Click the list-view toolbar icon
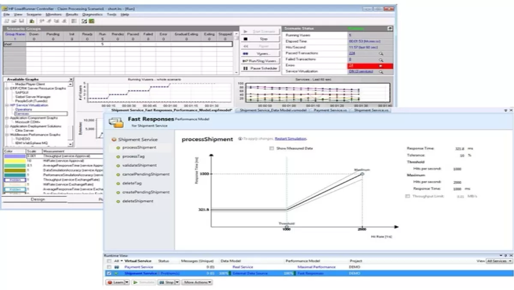Screen dimensions: 514x290 pos(74,21)
